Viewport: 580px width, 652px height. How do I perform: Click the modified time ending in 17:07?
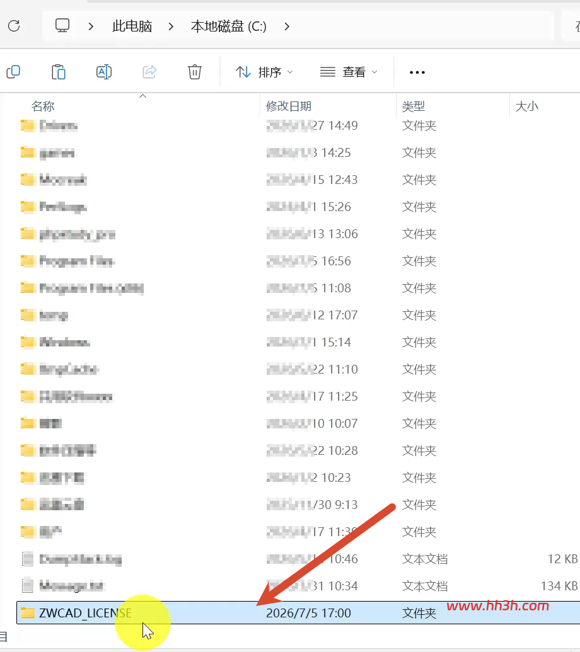point(312,315)
